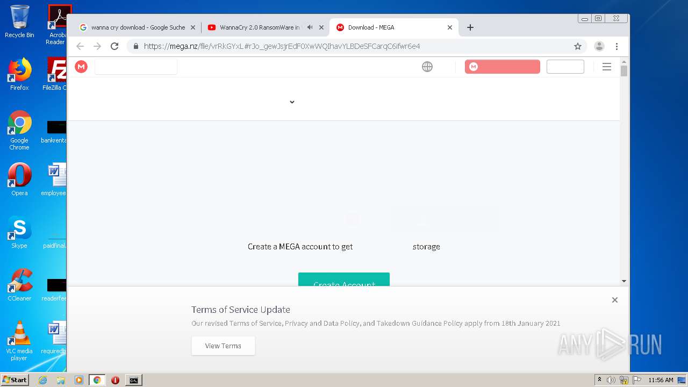The height and width of the screenshot is (387, 688).
Task: Click the page scrollbar up arrow
Action: pos(624,61)
